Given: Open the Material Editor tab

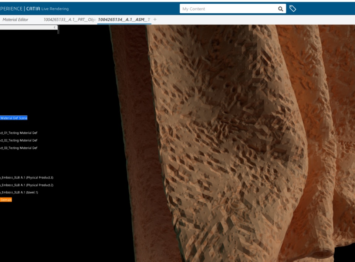Looking at the screenshot, I should click(16, 20).
